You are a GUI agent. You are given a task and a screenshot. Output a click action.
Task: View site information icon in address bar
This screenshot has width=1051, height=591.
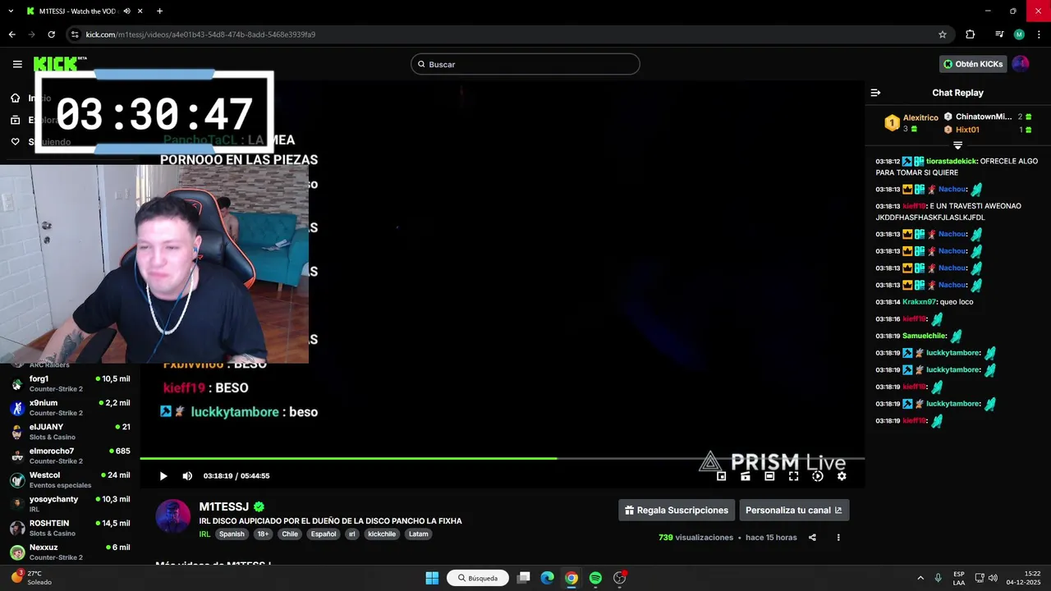point(75,34)
